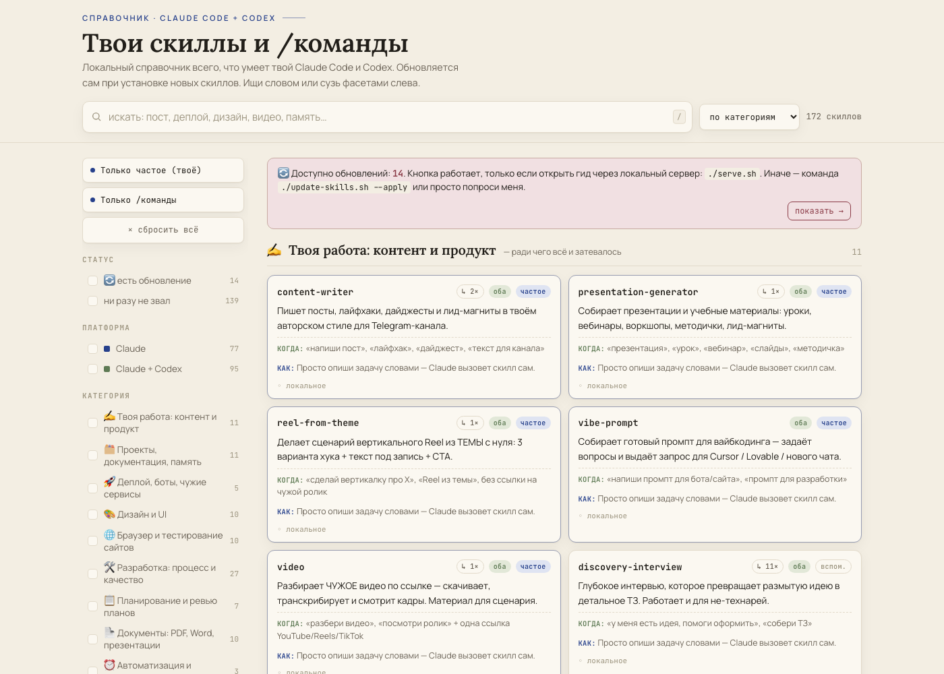944x674 pixels.
Task: Click 'сбросить всё' reset button
Action: tap(163, 230)
